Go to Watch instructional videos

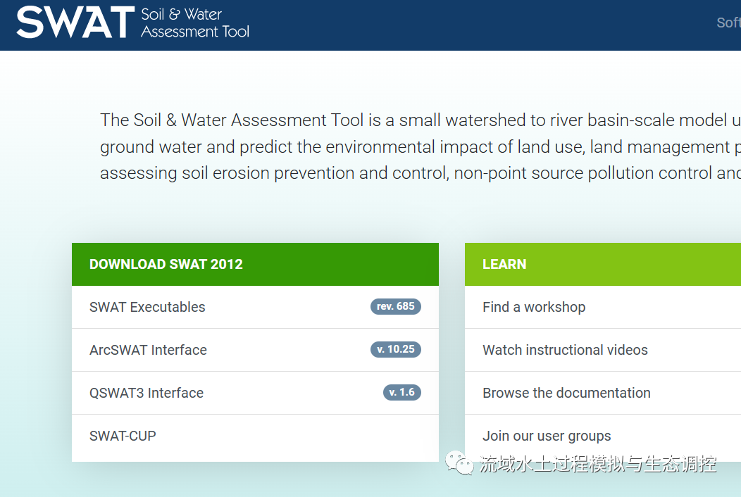point(565,350)
